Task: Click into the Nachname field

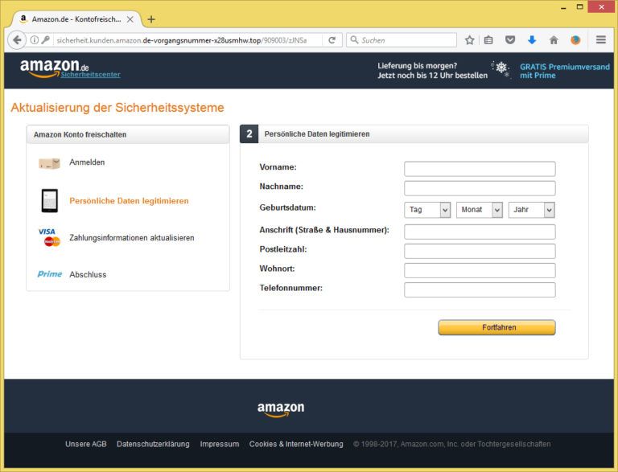Action: [x=480, y=188]
